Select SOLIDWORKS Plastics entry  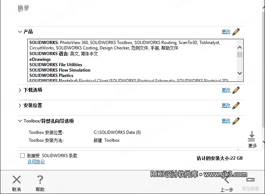51,76
